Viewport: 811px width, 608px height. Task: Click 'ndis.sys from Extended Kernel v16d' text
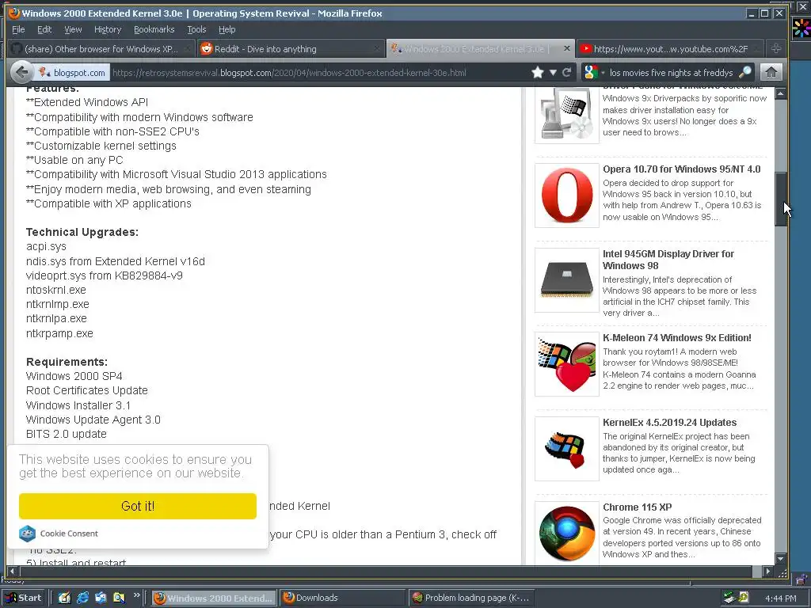116,261
